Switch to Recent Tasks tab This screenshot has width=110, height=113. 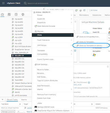(x=12, y=100)
